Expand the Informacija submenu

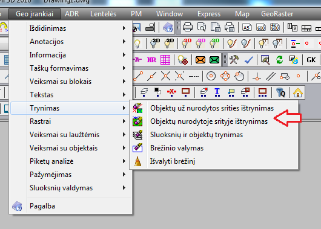(71, 55)
